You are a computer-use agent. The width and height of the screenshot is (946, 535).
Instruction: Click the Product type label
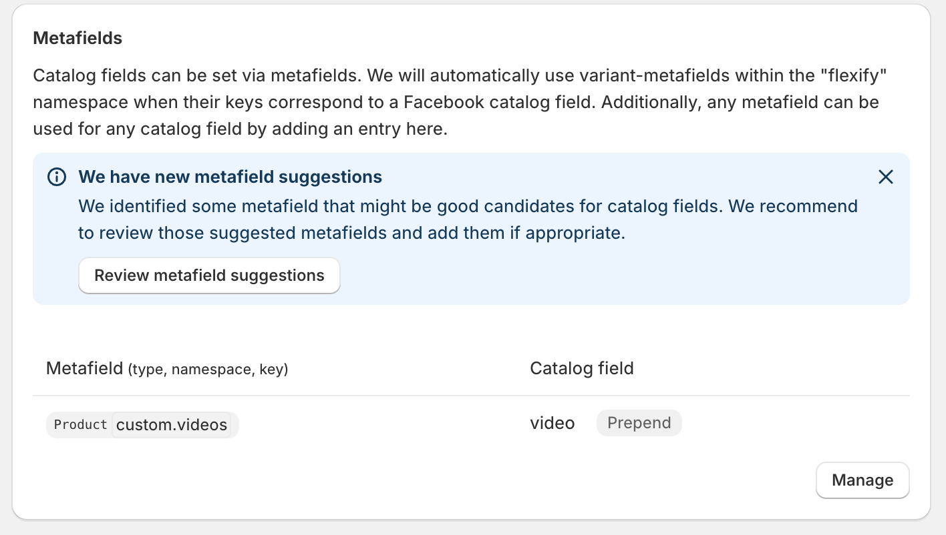tap(80, 425)
